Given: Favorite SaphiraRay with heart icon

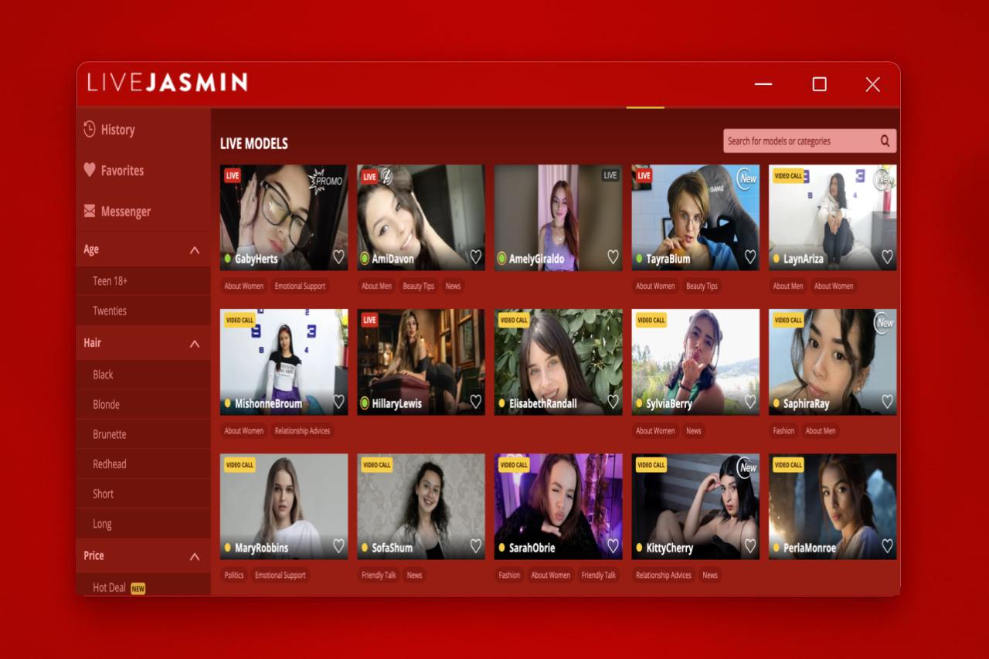Looking at the screenshot, I should (887, 402).
